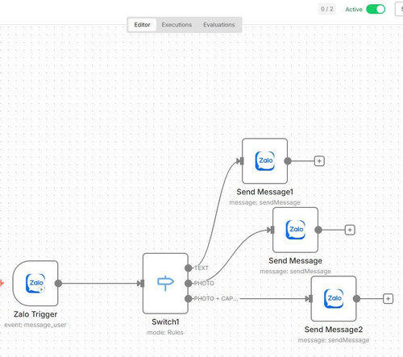The width and height of the screenshot is (403, 357).
Task: Open the Send Message2 Zalo node
Action: coord(334,298)
